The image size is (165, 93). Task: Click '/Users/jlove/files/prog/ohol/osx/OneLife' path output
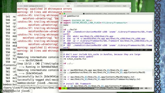pyautogui.click(x=31, y=88)
